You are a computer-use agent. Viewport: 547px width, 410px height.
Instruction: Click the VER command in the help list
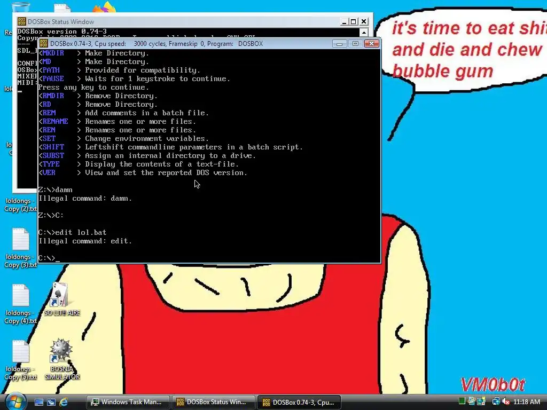click(x=49, y=172)
